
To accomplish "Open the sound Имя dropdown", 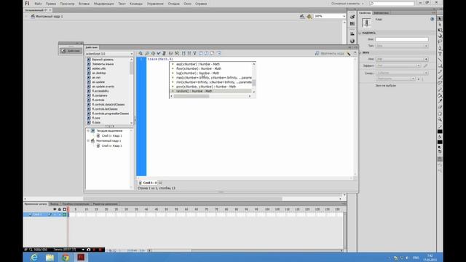I will (401, 59).
